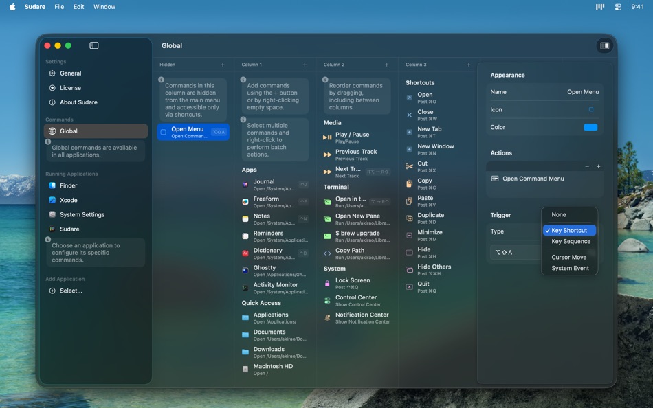The image size is (653, 408).
Task: Select the Applications folder command
Action: pyautogui.click(x=275, y=318)
